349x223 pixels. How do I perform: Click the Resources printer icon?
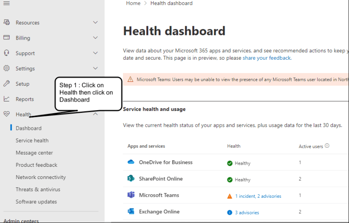pyautogui.click(x=7, y=22)
